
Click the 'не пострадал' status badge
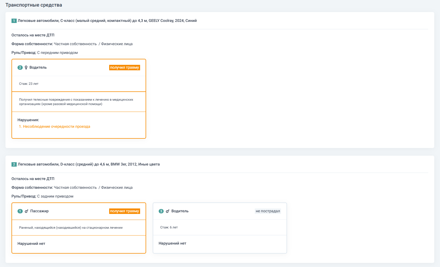pyautogui.click(x=268, y=211)
